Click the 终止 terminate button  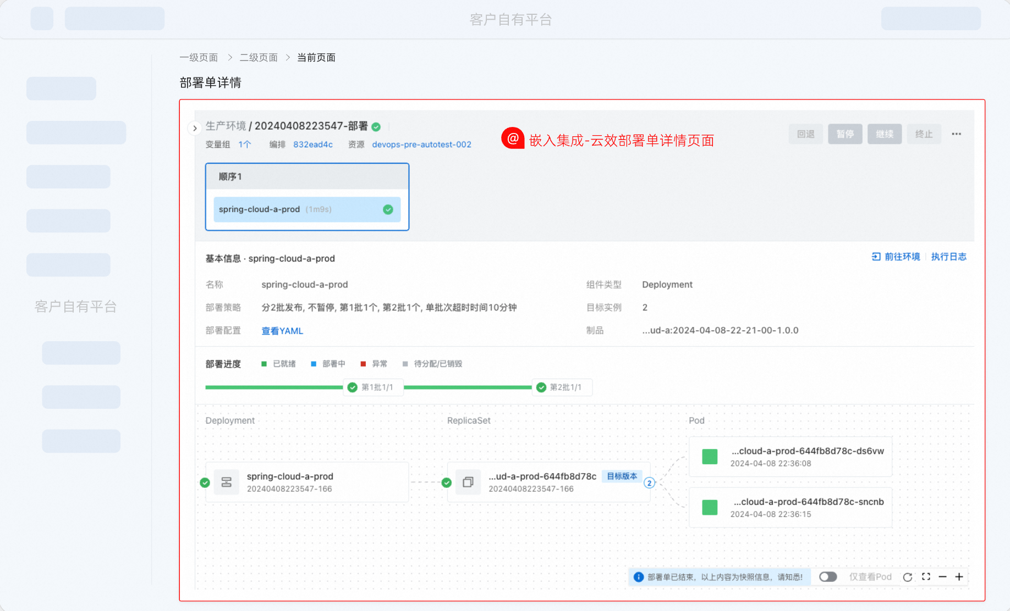point(924,134)
